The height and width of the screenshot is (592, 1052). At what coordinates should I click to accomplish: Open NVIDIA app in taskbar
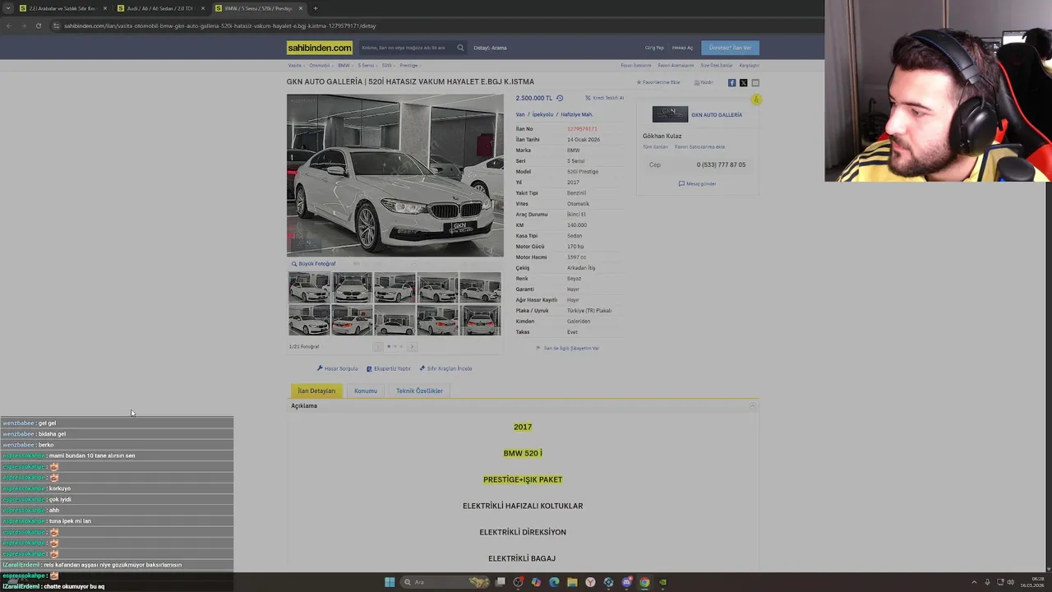[662, 582]
